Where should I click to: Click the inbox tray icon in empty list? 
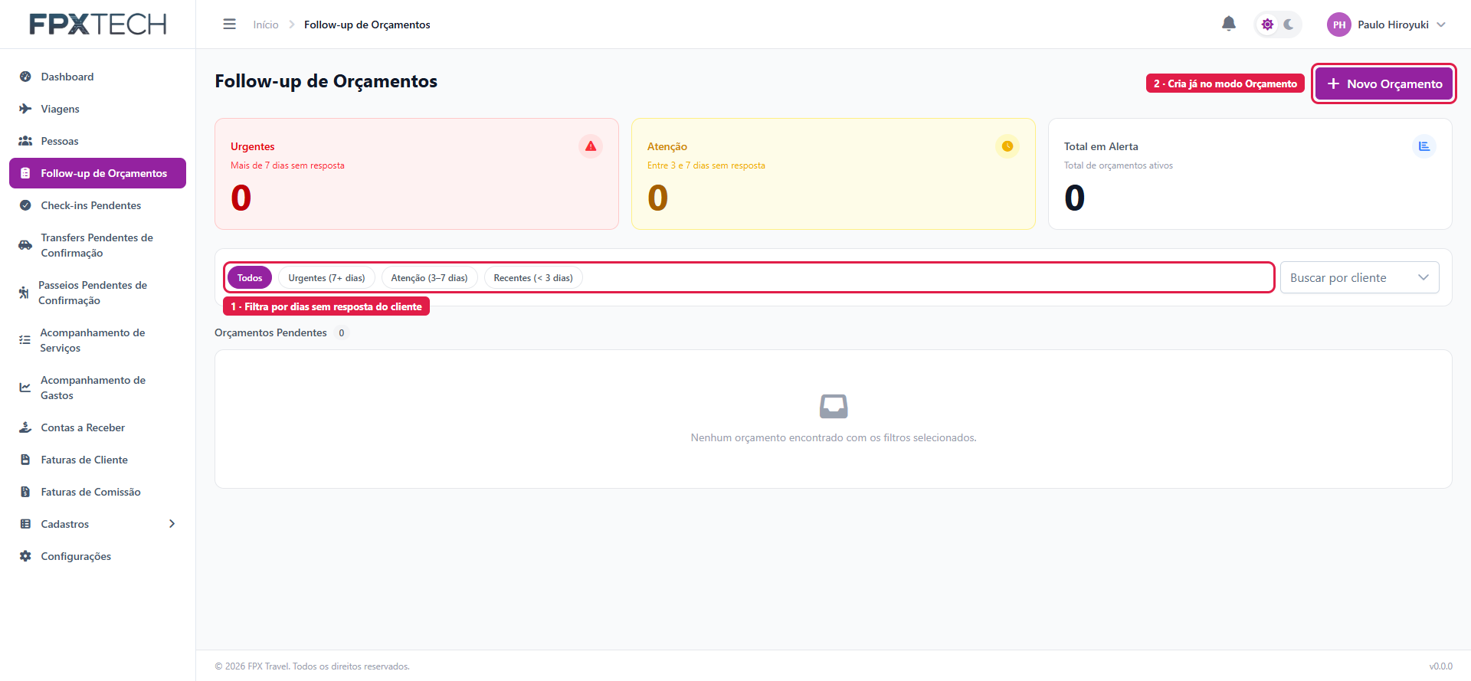834,406
